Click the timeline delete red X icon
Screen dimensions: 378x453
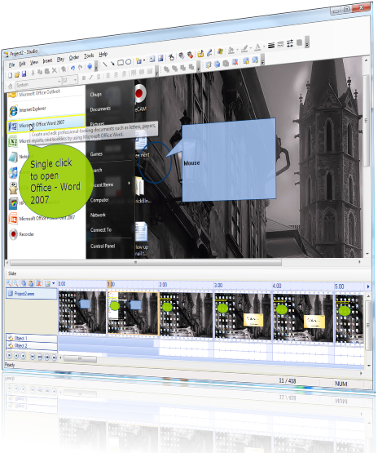[x=38, y=283]
